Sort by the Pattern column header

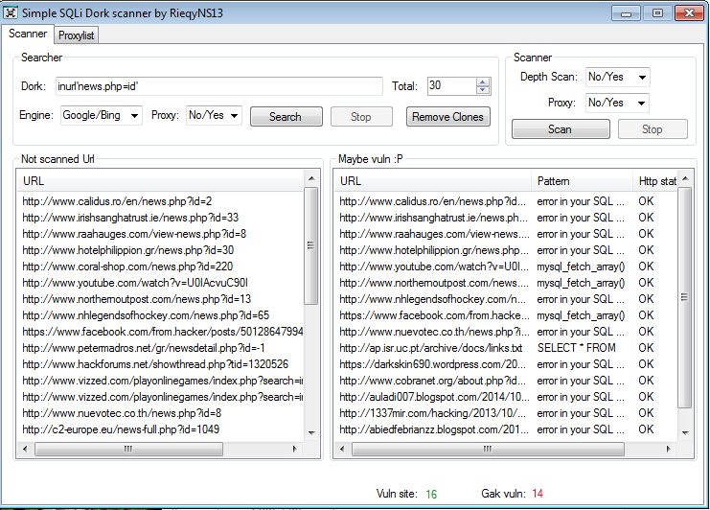pyautogui.click(x=582, y=181)
